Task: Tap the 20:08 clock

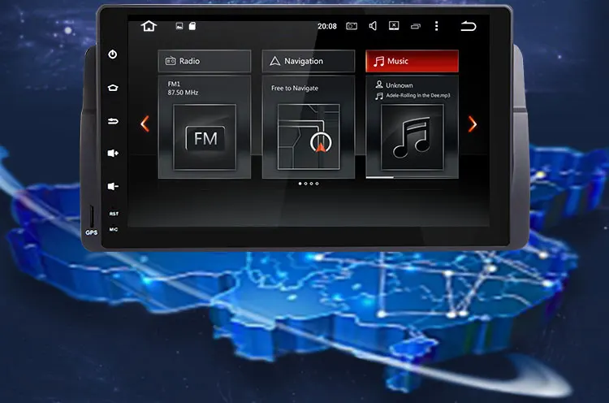Action: pos(327,26)
